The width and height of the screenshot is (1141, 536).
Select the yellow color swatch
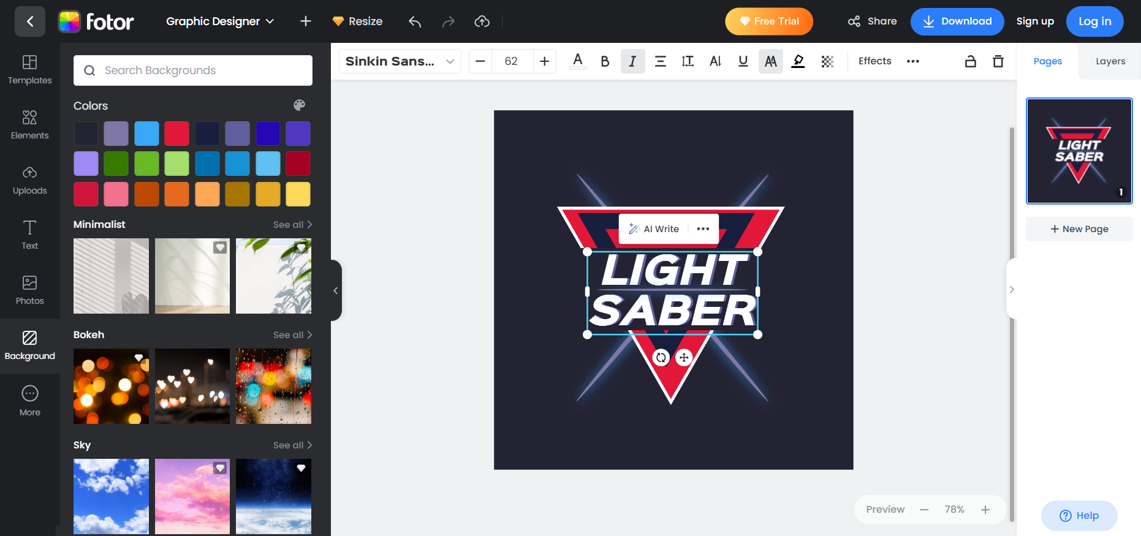coord(298,194)
